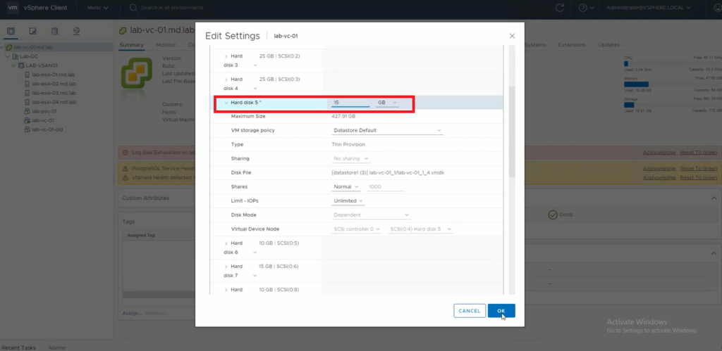
Task: Open the Hosts and Clusters inventory view
Action: point(11,32)
